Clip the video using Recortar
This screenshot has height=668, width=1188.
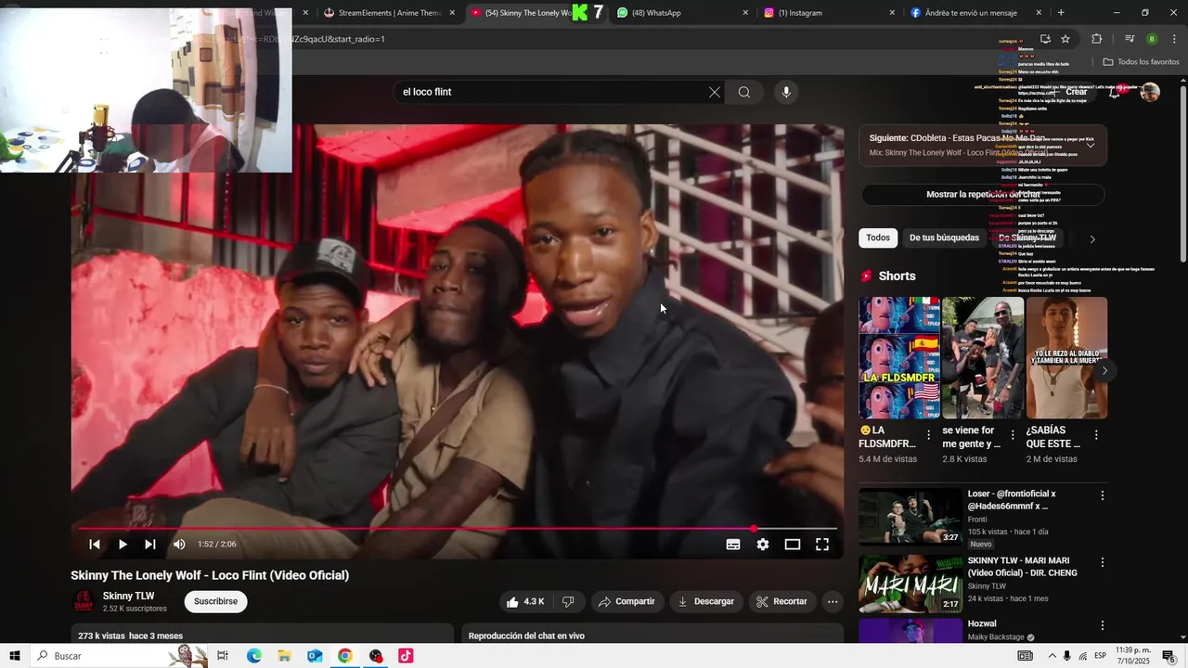(781, 601)
